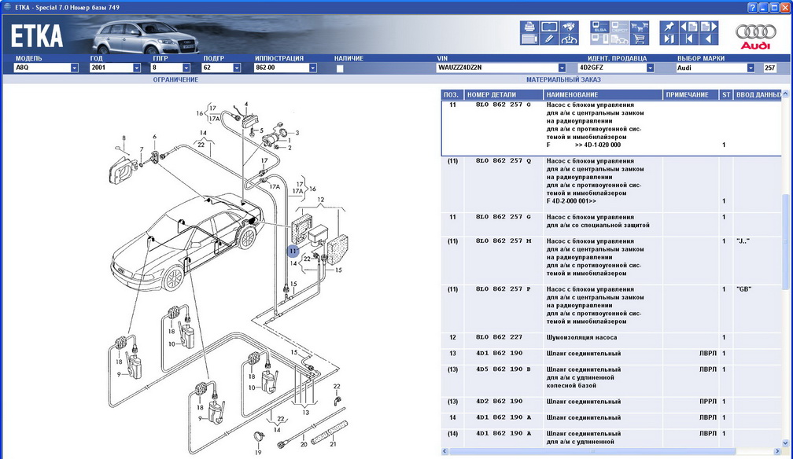Click the Audi rings logo
This screenshot has height=459, width=793.
point(755,35)
